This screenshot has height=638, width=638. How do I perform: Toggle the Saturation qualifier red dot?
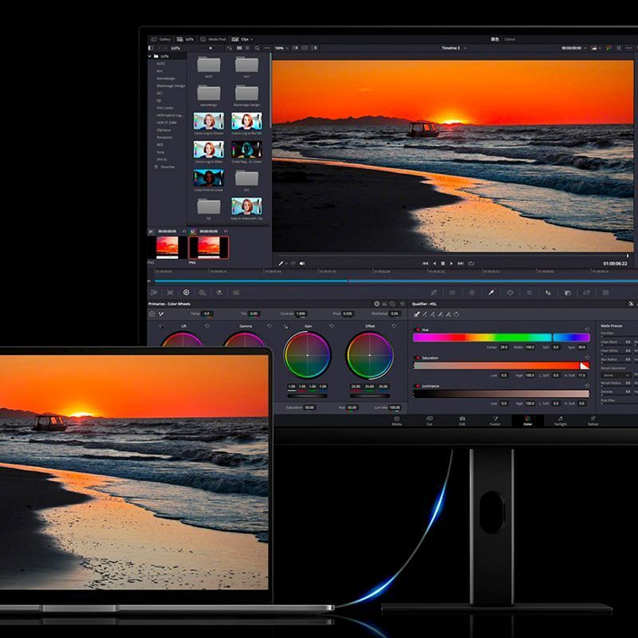(417, 357)
